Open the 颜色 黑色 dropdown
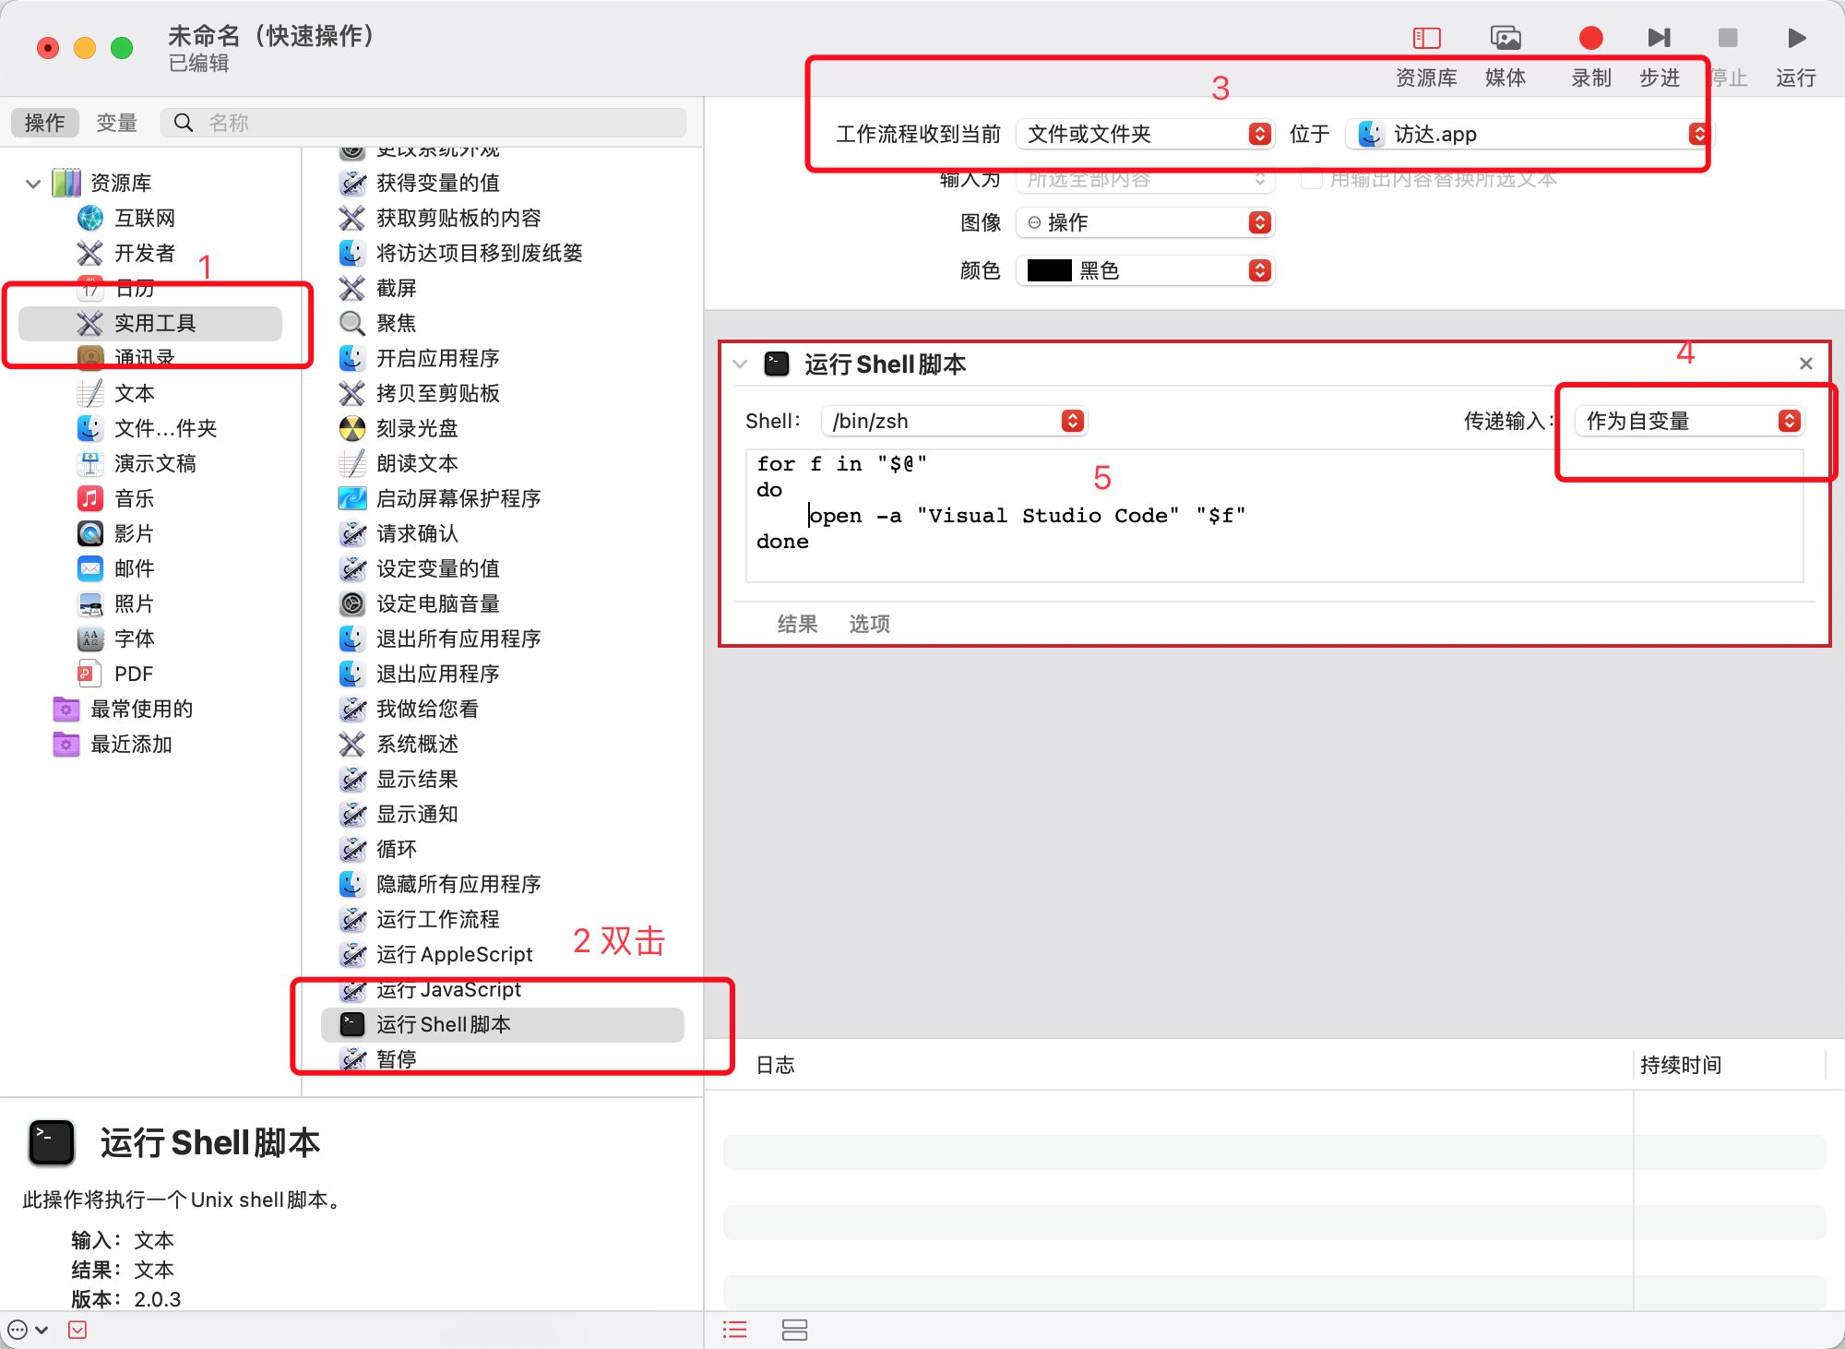 tap(1145, 270)
